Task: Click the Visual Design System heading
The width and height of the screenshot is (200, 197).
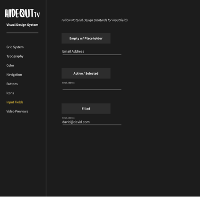Action: [x=22, y=25]
